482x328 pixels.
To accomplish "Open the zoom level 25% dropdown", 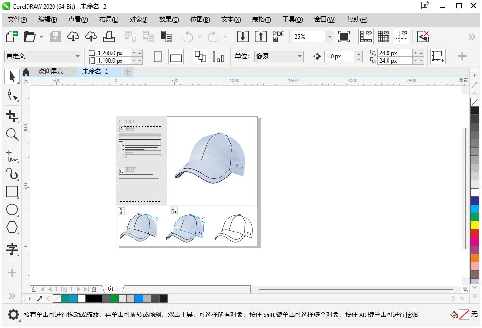I will (x=329, y=37).
